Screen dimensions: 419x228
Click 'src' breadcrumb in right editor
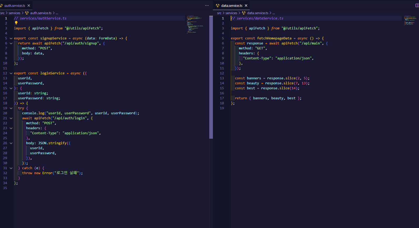[219, 13]
